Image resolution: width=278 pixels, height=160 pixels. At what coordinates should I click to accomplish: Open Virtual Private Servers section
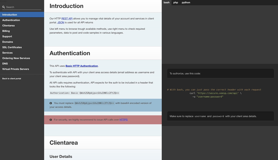pos(16,69)
